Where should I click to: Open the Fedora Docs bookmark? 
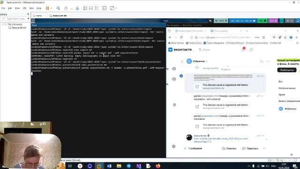[x=194, y=43]
